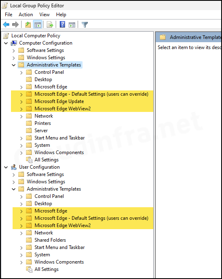Open Help via blue question mark icon
Viewport: 222px width, 279px height.
(62, 24)
